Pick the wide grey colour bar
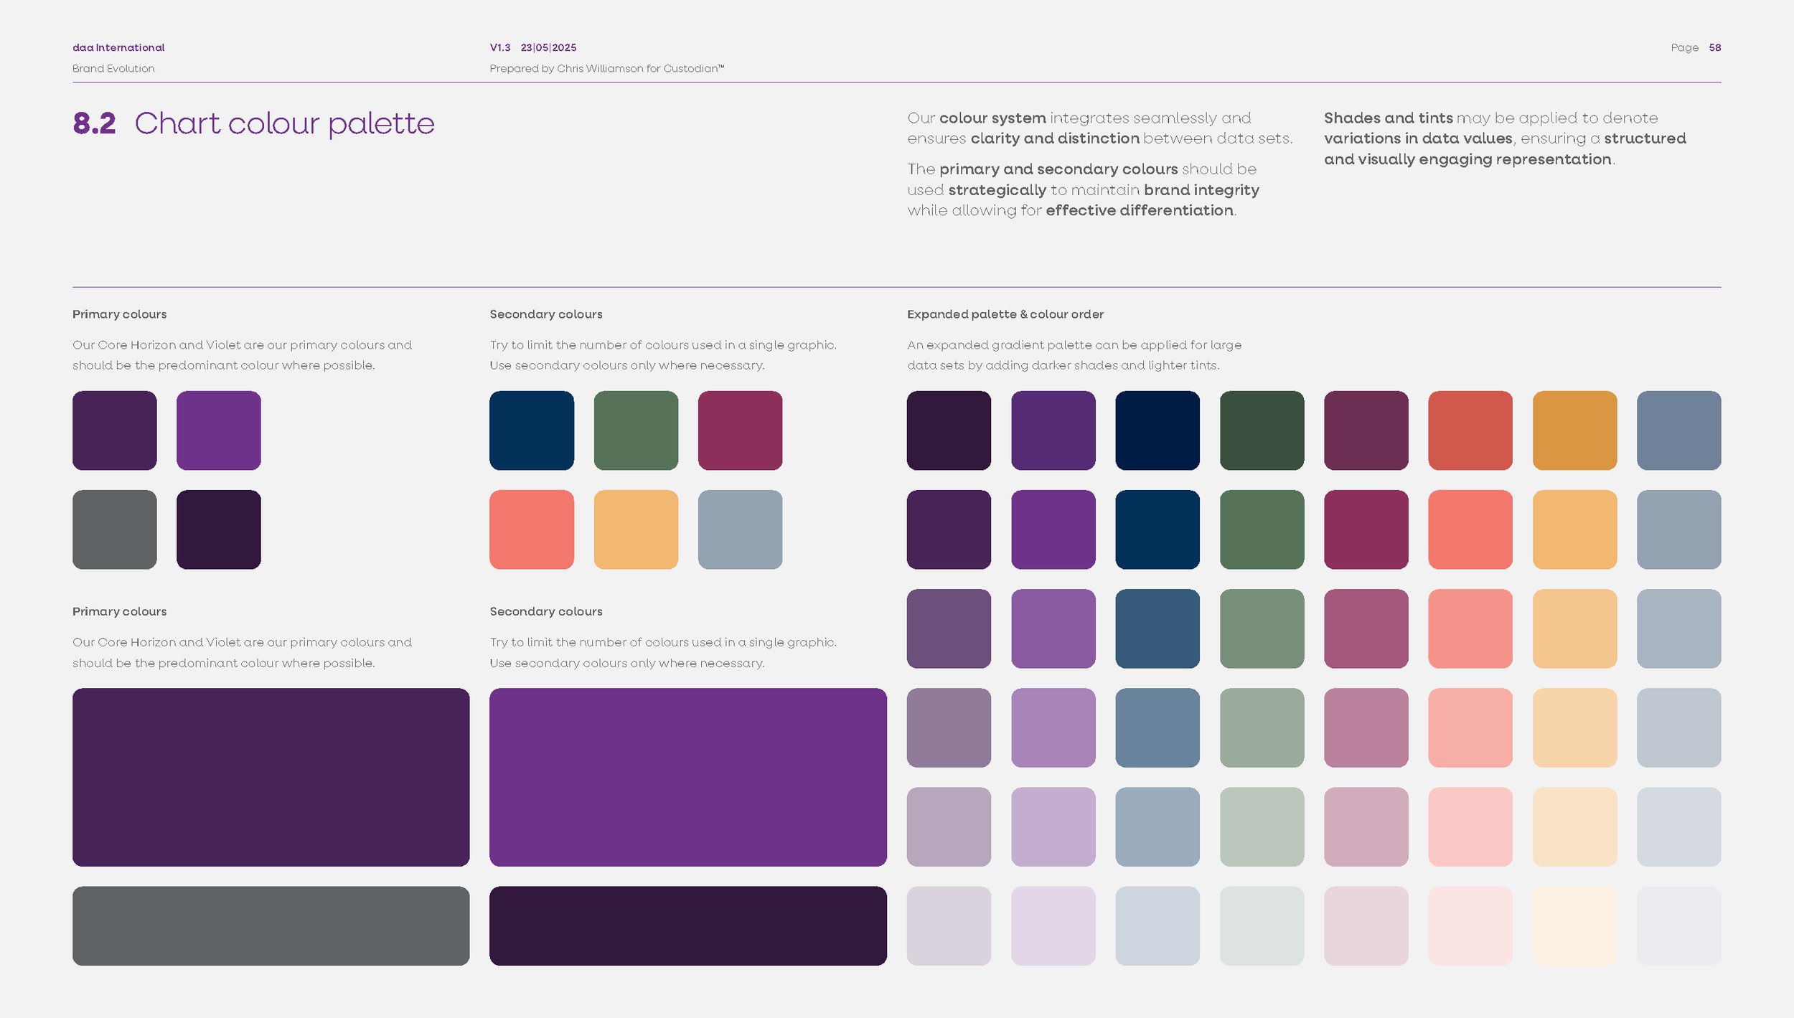Viewport: 1794px width, 1018px height. click(271, 925)
